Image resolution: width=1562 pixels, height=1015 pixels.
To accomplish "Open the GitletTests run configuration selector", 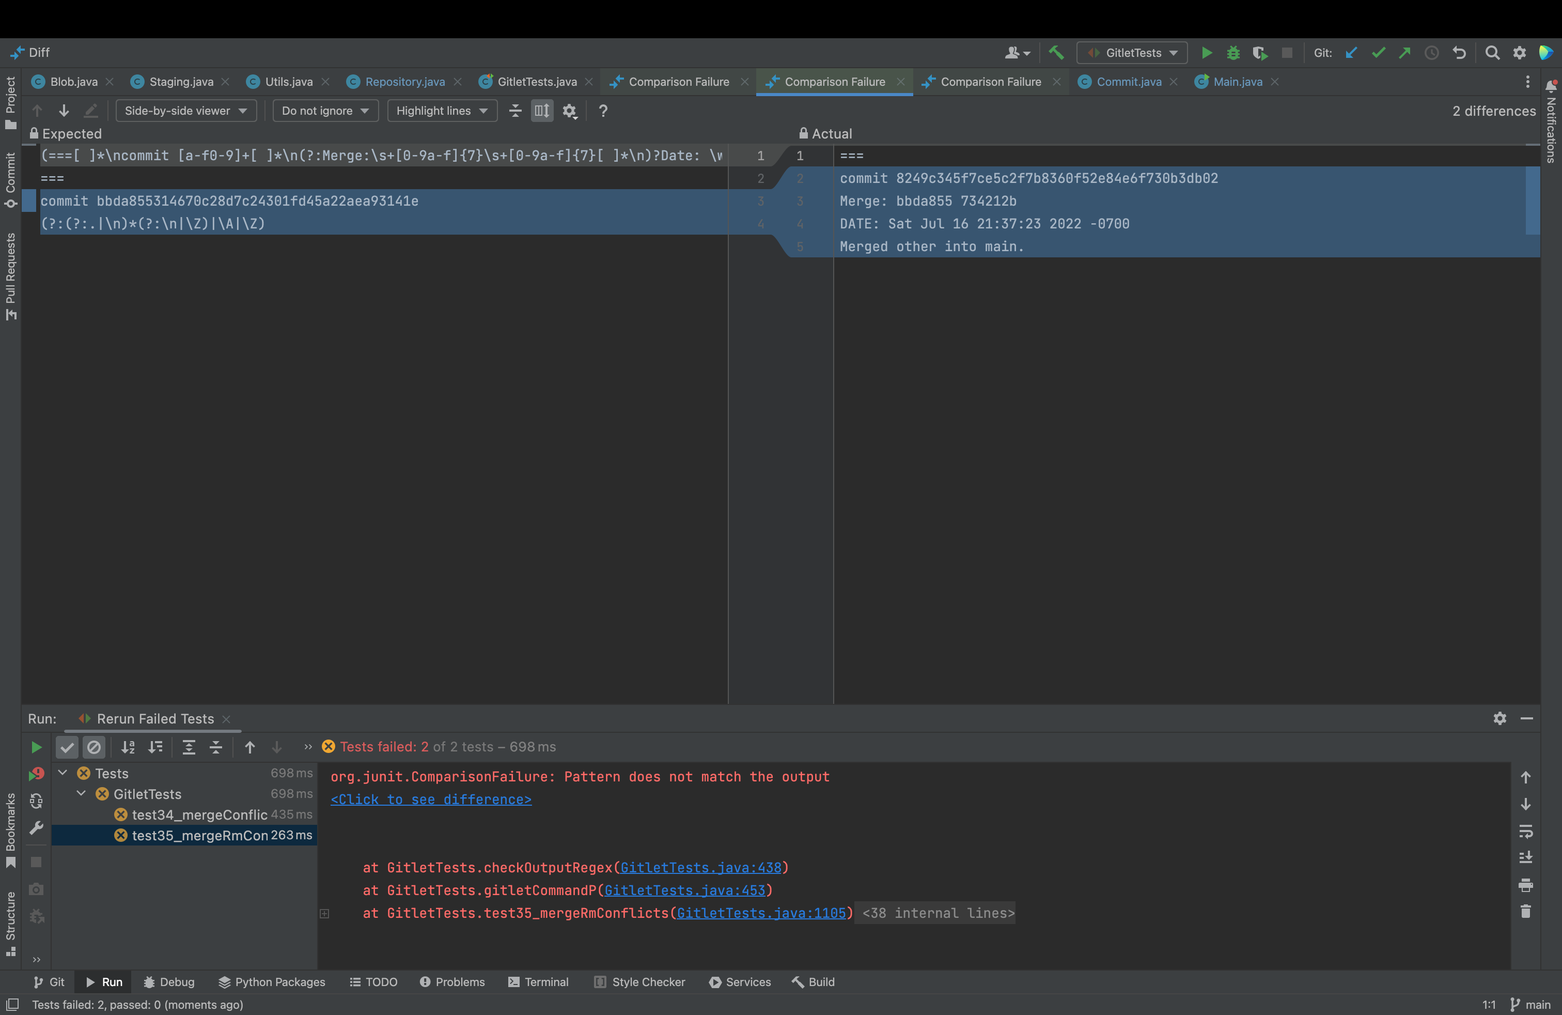I will pos(1131,53).
